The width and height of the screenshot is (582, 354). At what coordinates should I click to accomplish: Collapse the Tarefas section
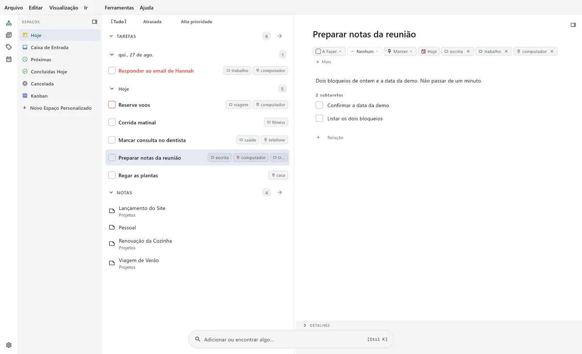coord(111,36)
